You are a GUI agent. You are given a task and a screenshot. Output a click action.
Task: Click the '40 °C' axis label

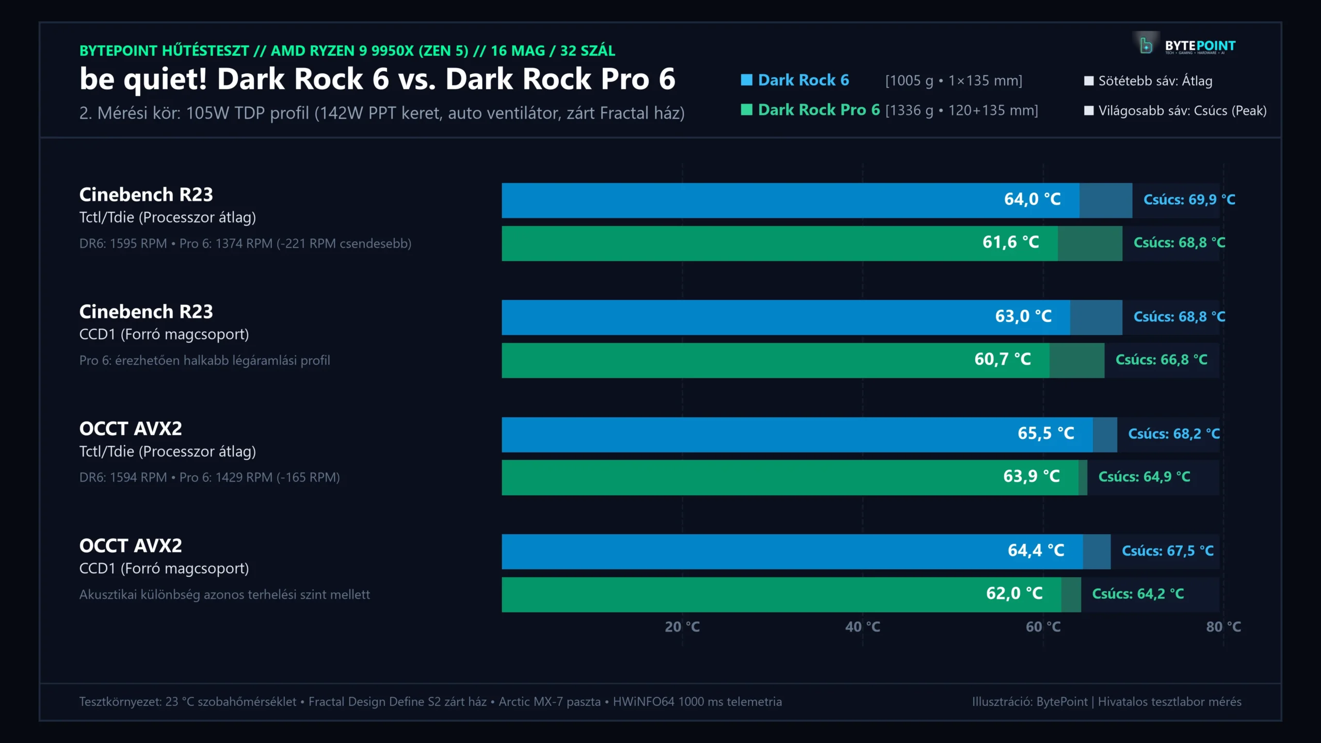click(863, 627)
